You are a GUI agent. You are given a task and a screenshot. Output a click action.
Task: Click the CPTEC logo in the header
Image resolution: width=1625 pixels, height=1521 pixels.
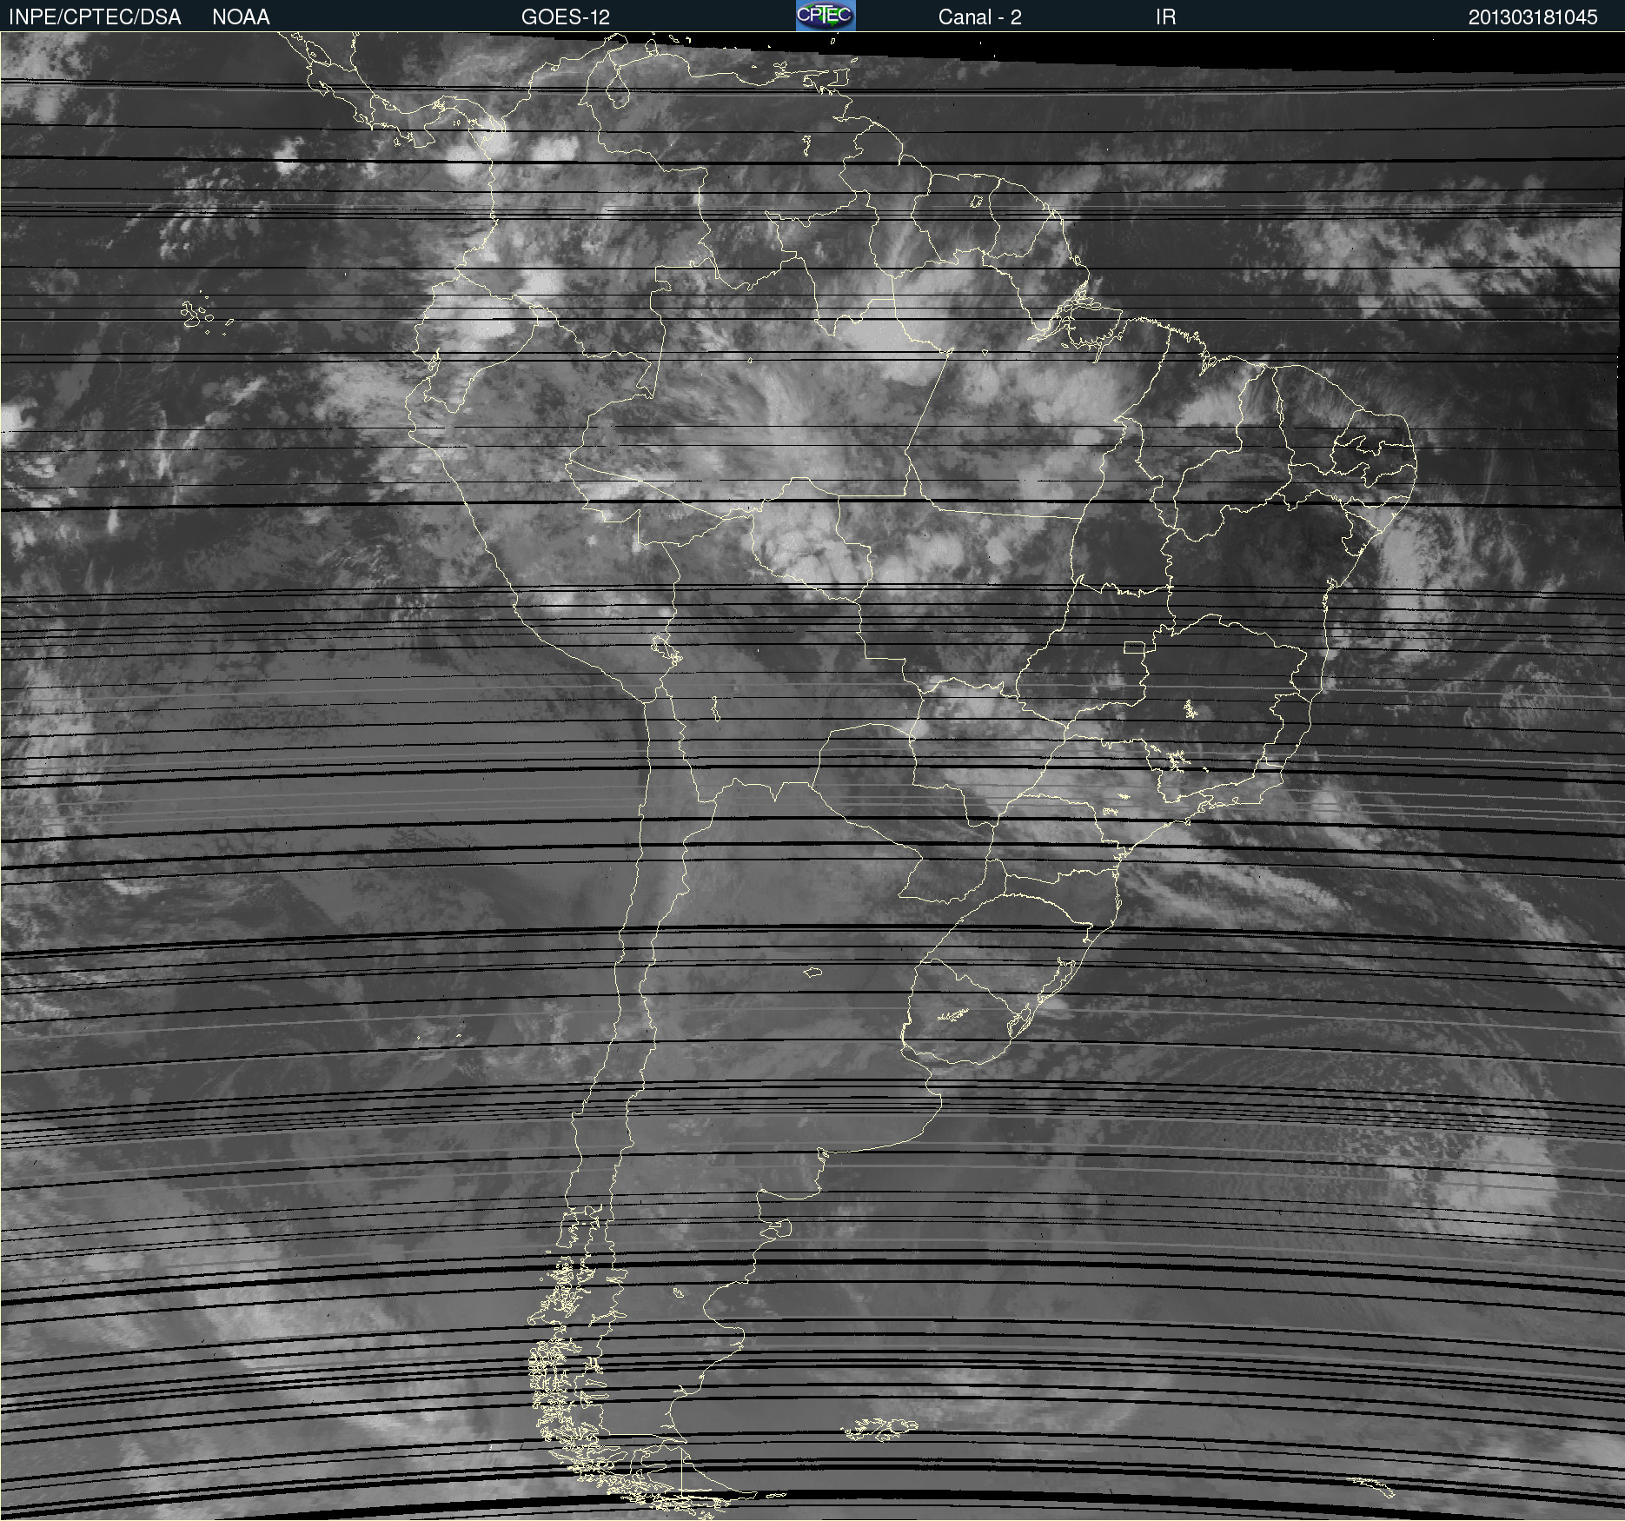826,16
